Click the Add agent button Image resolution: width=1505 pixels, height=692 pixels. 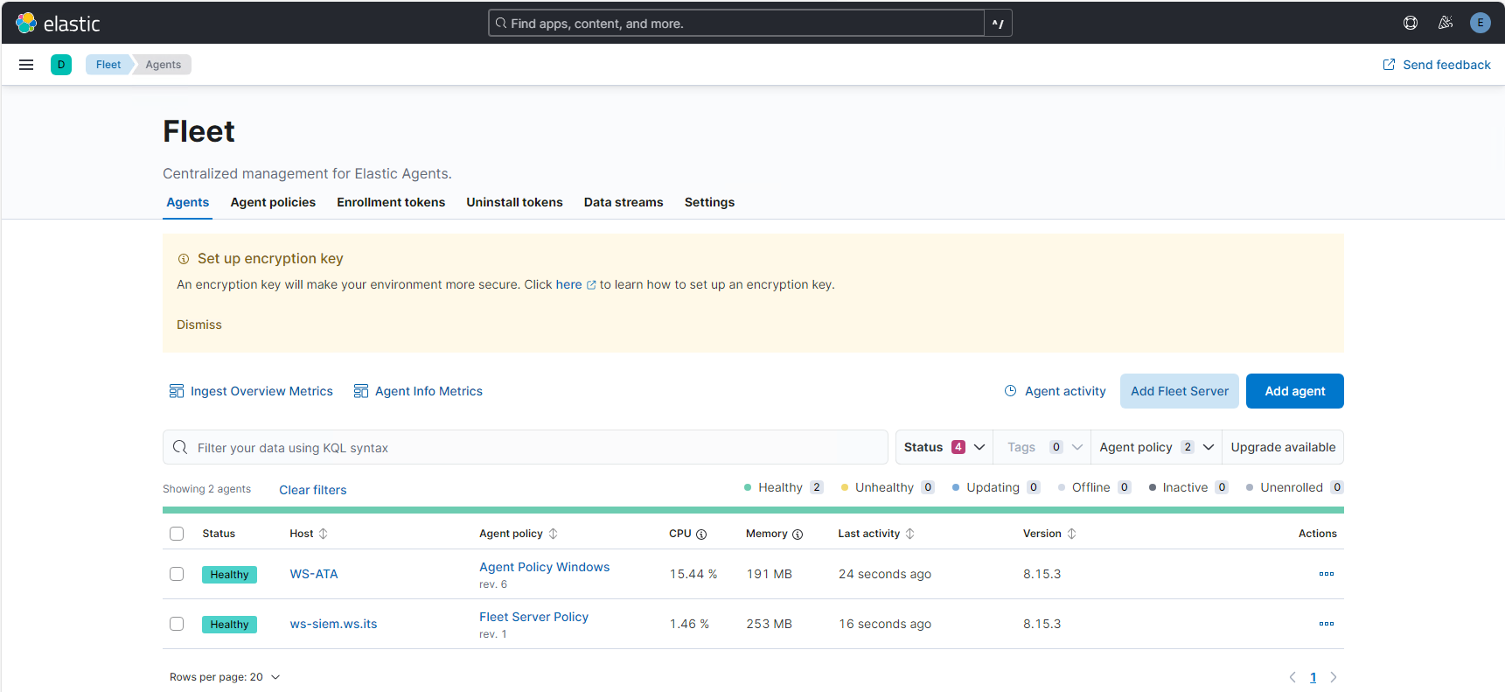[1294, 391]
